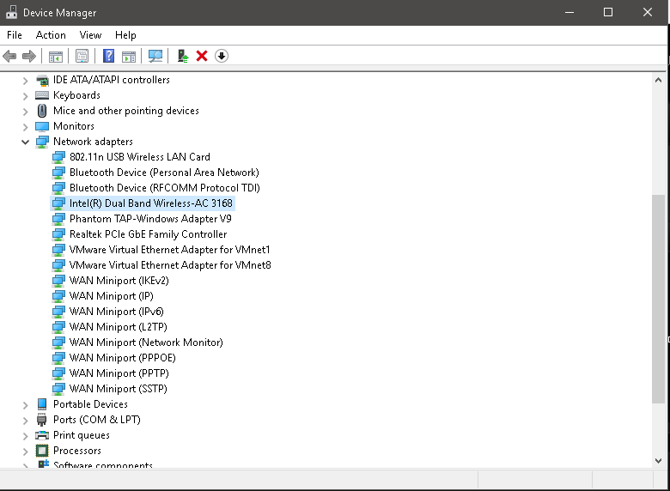Select VMware Virtual Ethernet Adapter for VMnet8
Image resolution: width=670 pixels, height=491 pixels.
170,265
